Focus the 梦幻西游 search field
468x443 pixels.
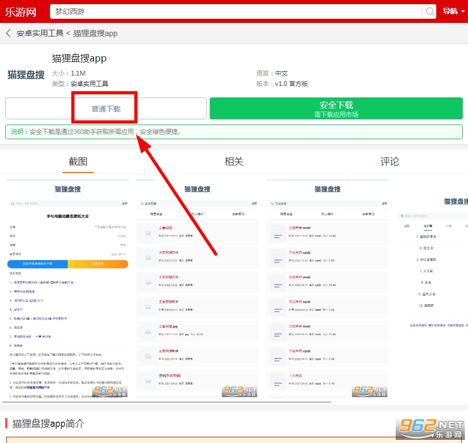tap(236, 11)
